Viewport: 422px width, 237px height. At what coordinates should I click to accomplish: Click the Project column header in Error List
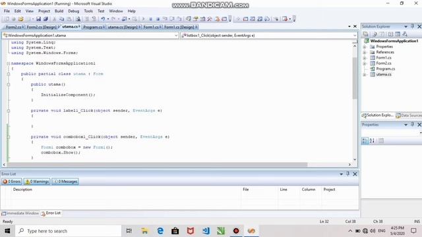click(x=329, y=190)
